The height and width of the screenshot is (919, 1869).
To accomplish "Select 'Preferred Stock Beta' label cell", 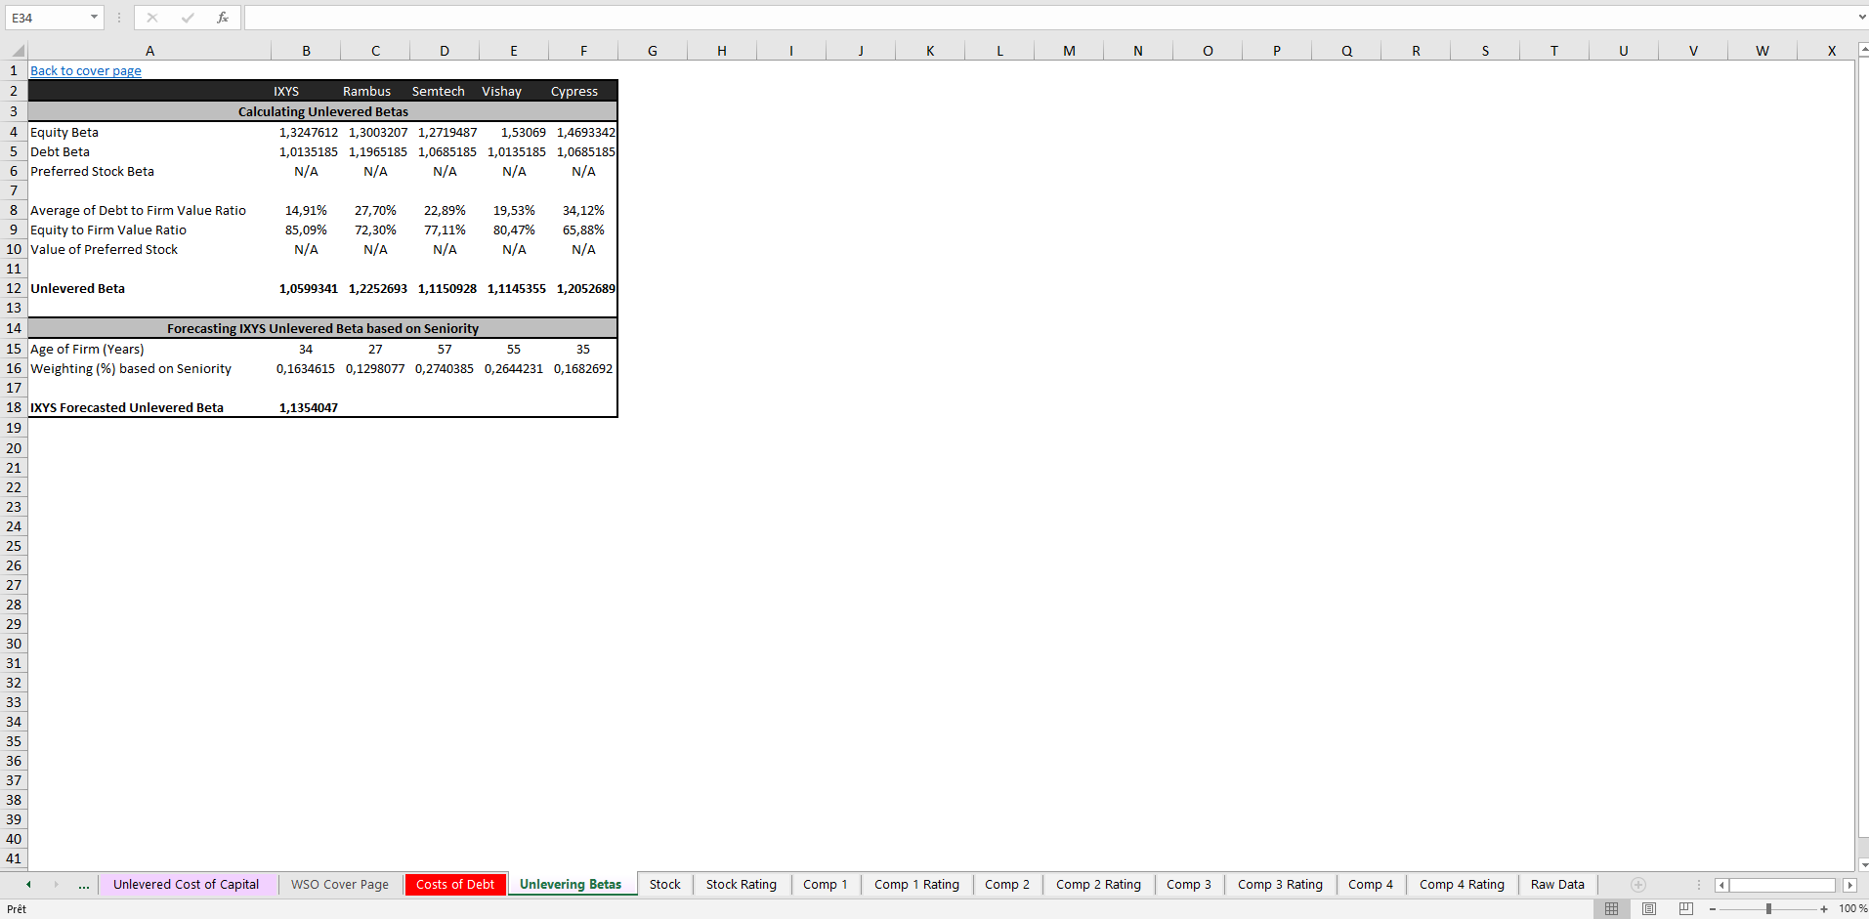I will click(149, 172).
